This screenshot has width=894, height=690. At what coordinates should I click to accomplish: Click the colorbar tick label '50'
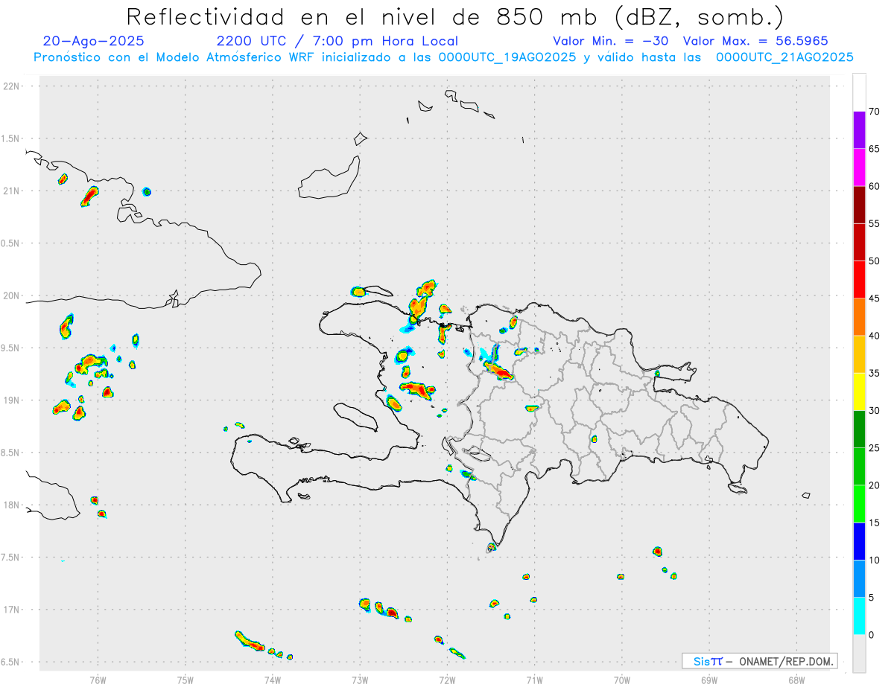tap(874, 261)
